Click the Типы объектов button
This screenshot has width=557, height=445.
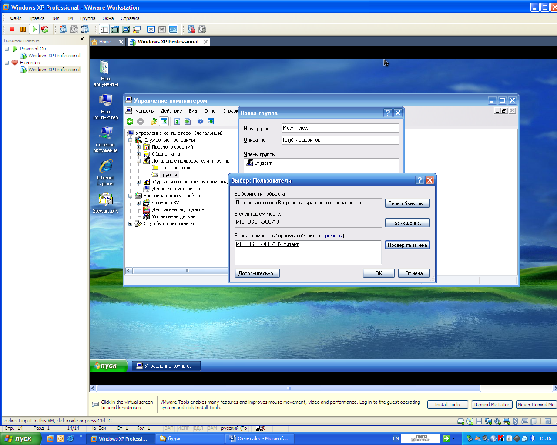coord(407,203)
